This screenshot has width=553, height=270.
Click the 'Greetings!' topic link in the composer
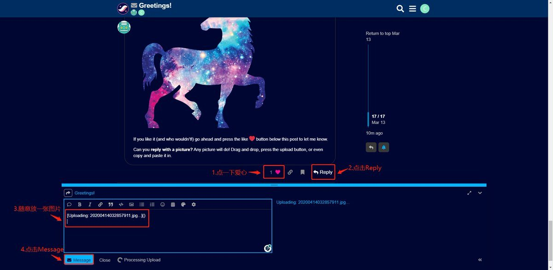coord(84,193)
